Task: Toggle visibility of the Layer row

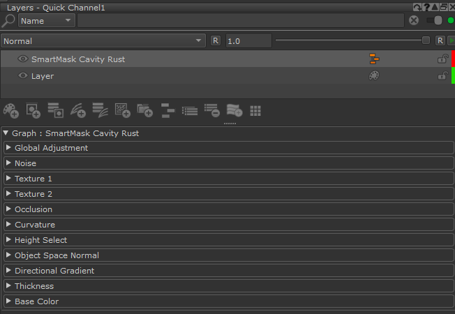Action: pos(22,76)
